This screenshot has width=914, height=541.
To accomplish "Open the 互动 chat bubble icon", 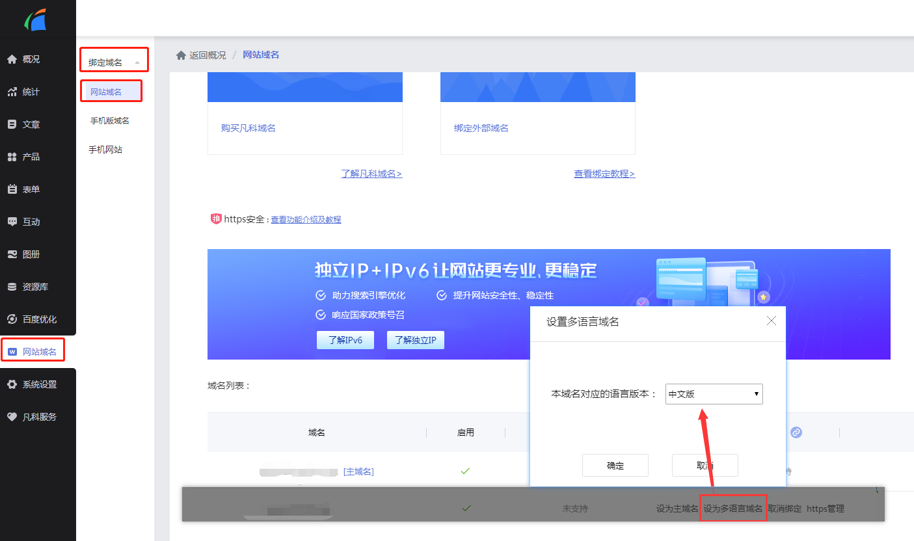I will [x=12, y=222].
